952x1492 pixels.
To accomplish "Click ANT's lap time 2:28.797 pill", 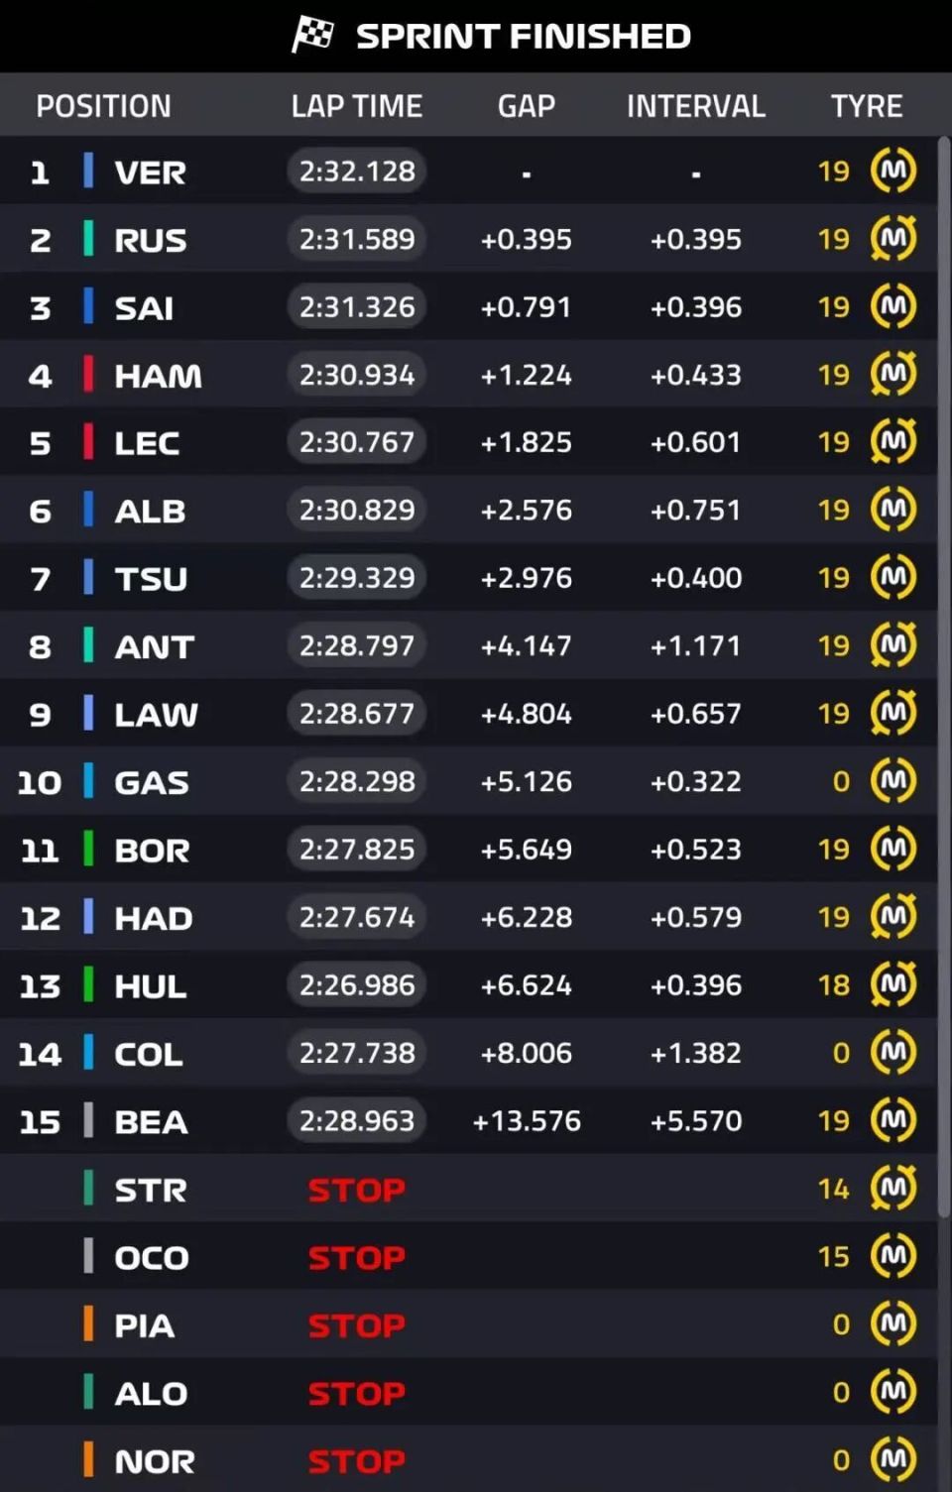I will [357, 646].
